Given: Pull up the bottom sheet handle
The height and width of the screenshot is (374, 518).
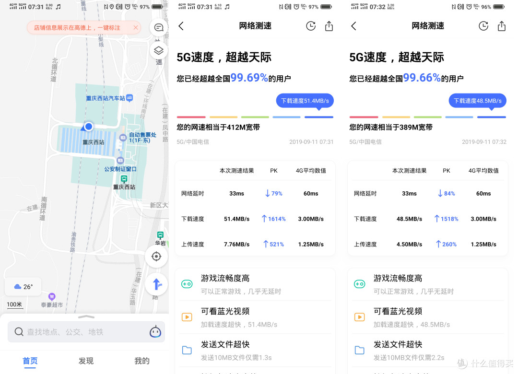Looking at the screenshot, I should click(86, 317).
